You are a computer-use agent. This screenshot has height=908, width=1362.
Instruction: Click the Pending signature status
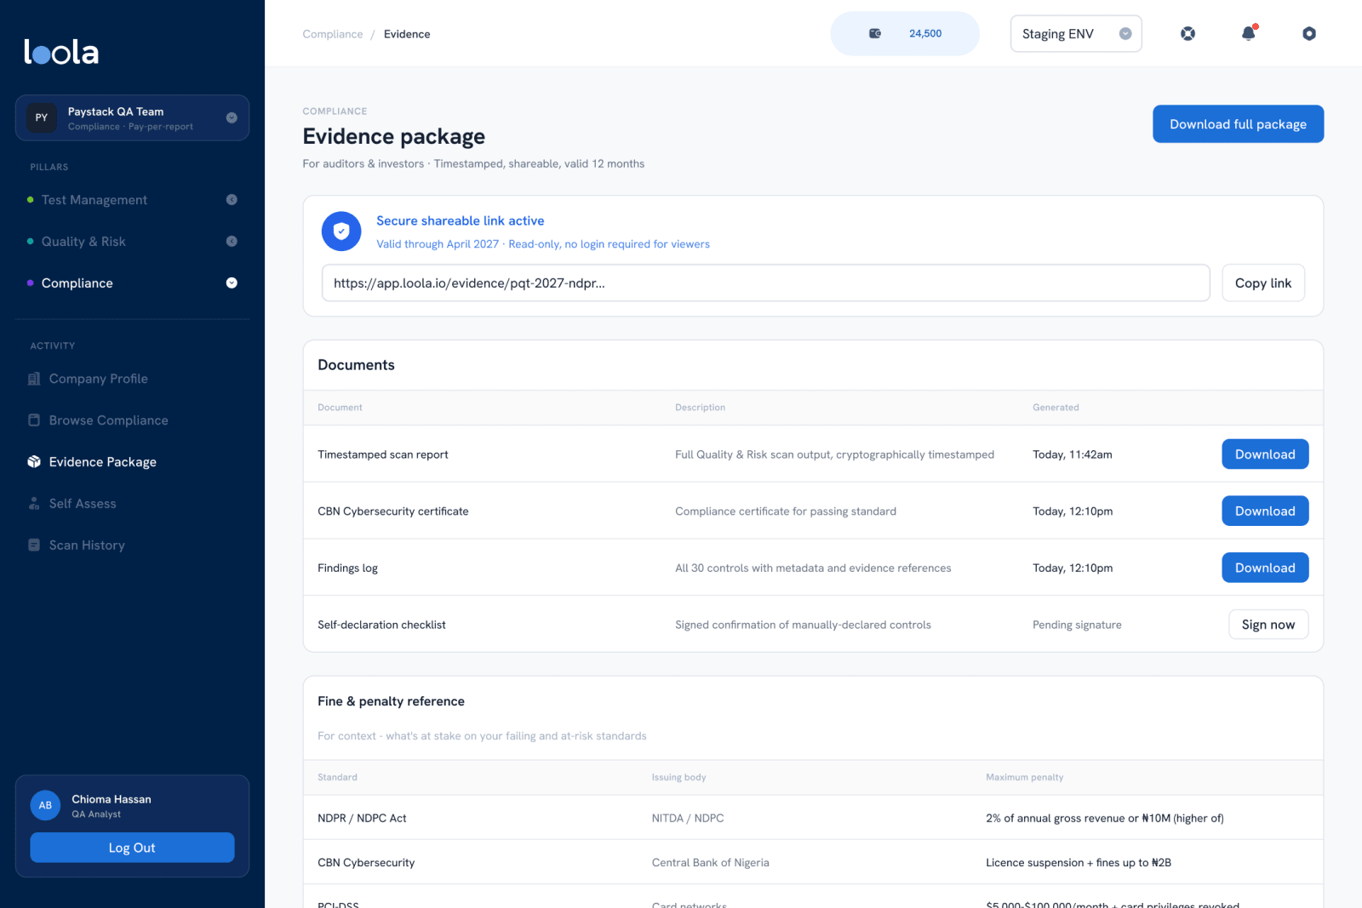point(1077,625)
